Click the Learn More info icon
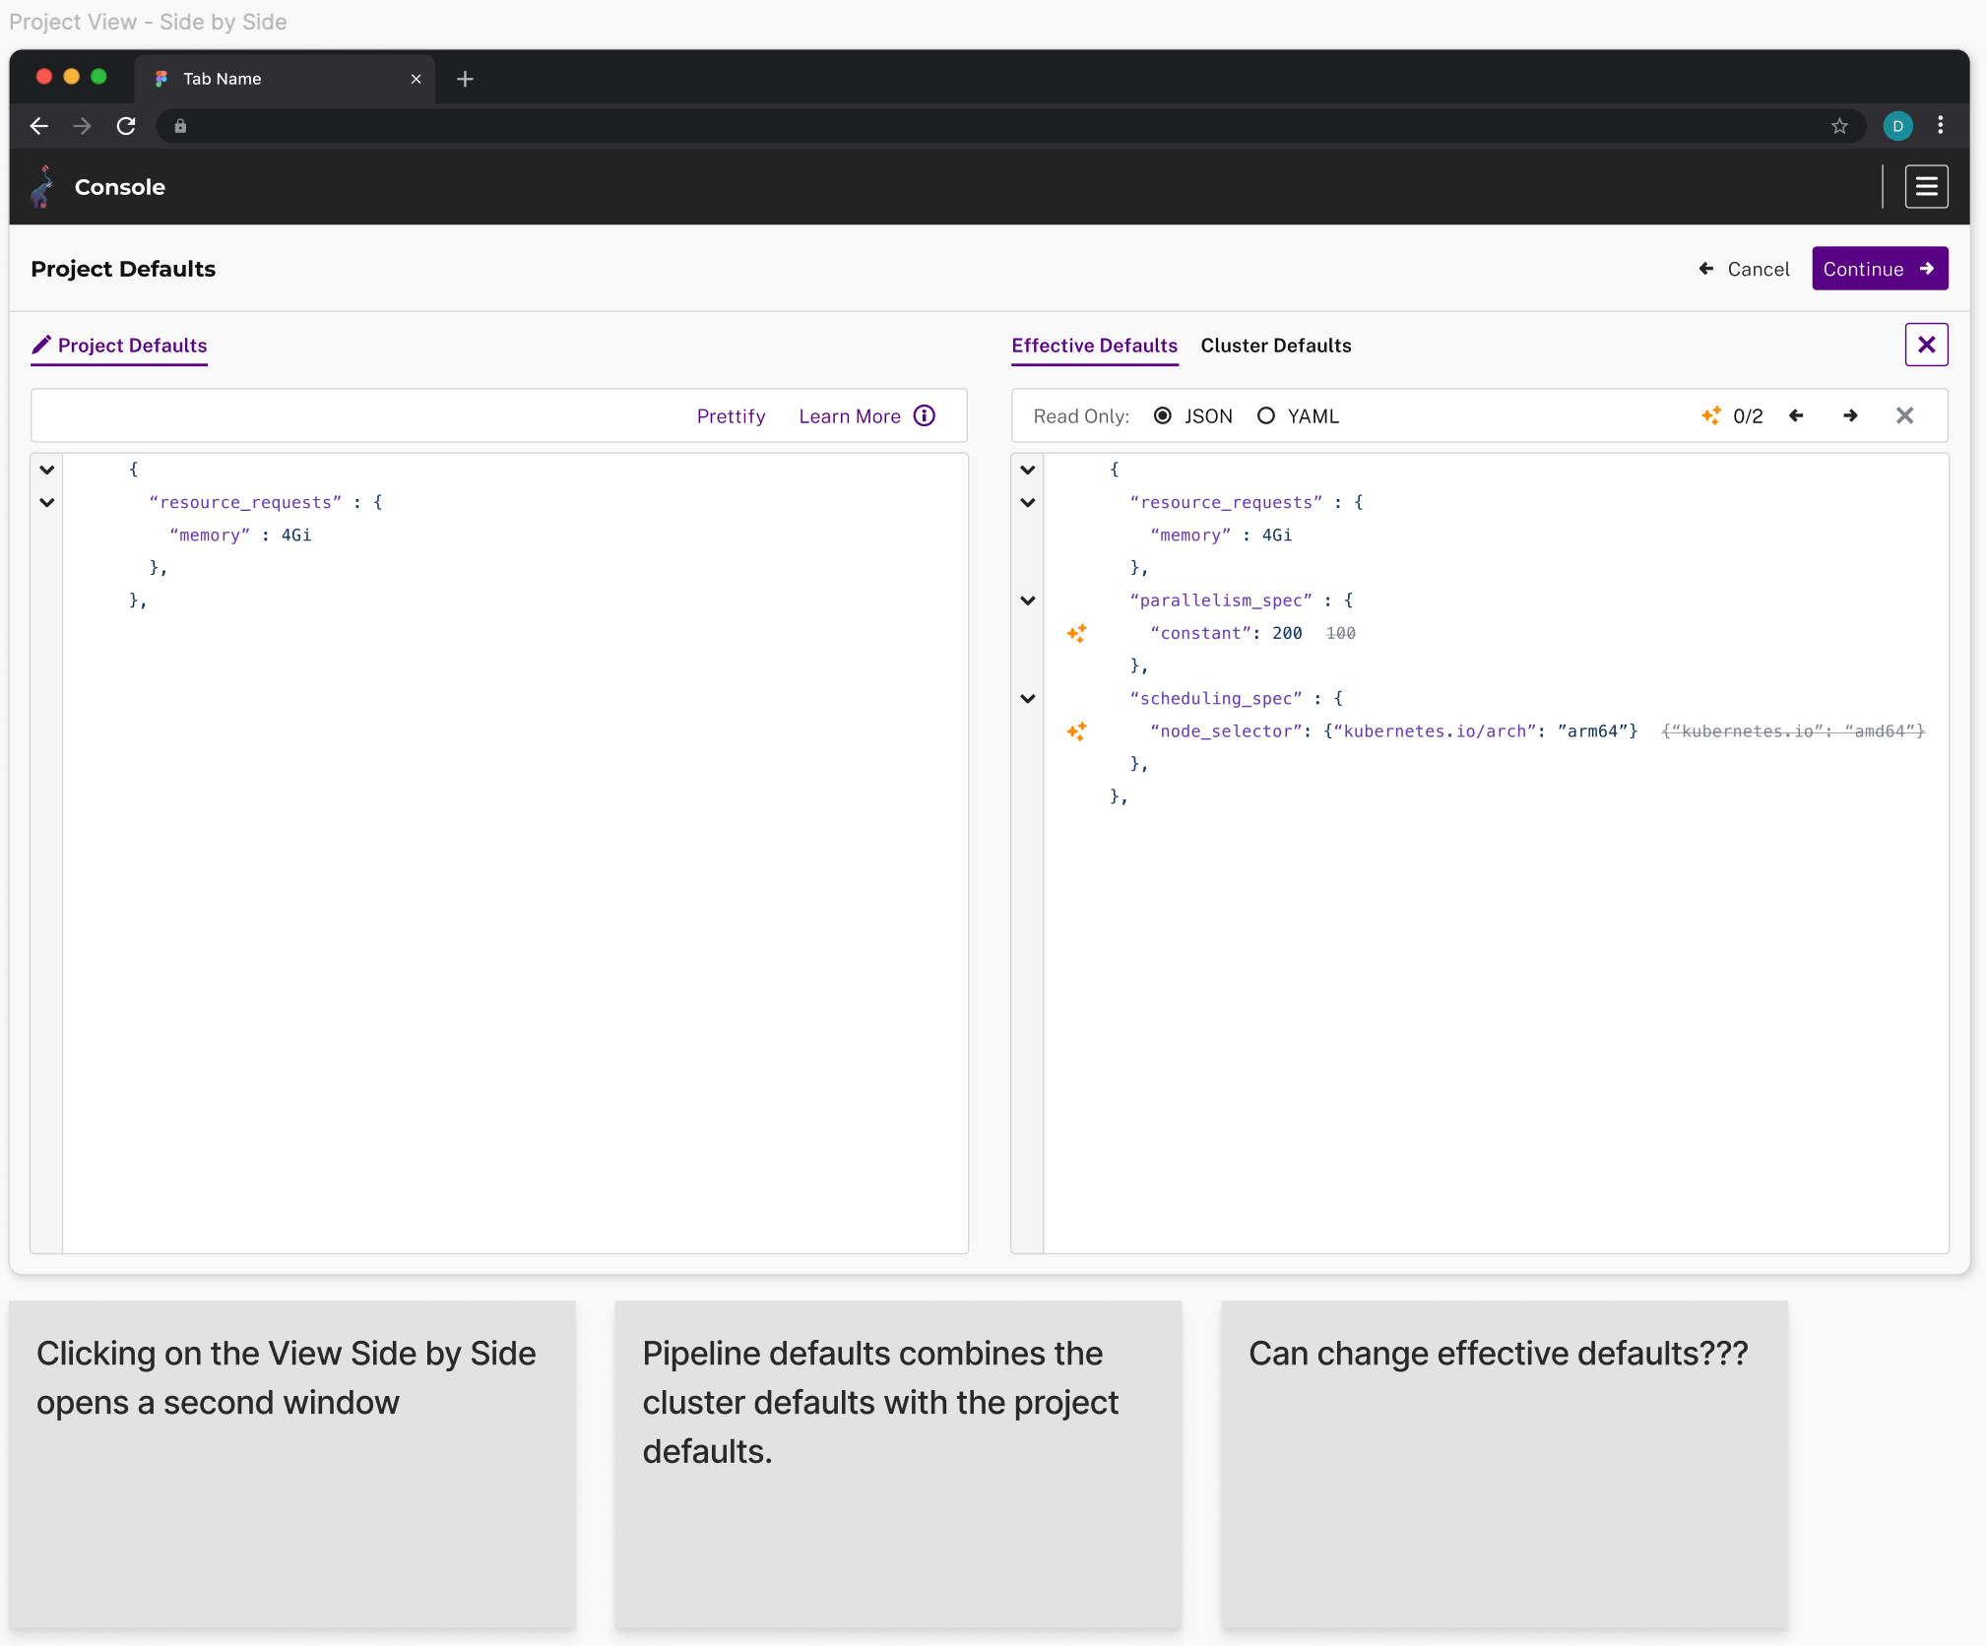Viewport: 1987px width, 1646px height. (x=925, y=415)
